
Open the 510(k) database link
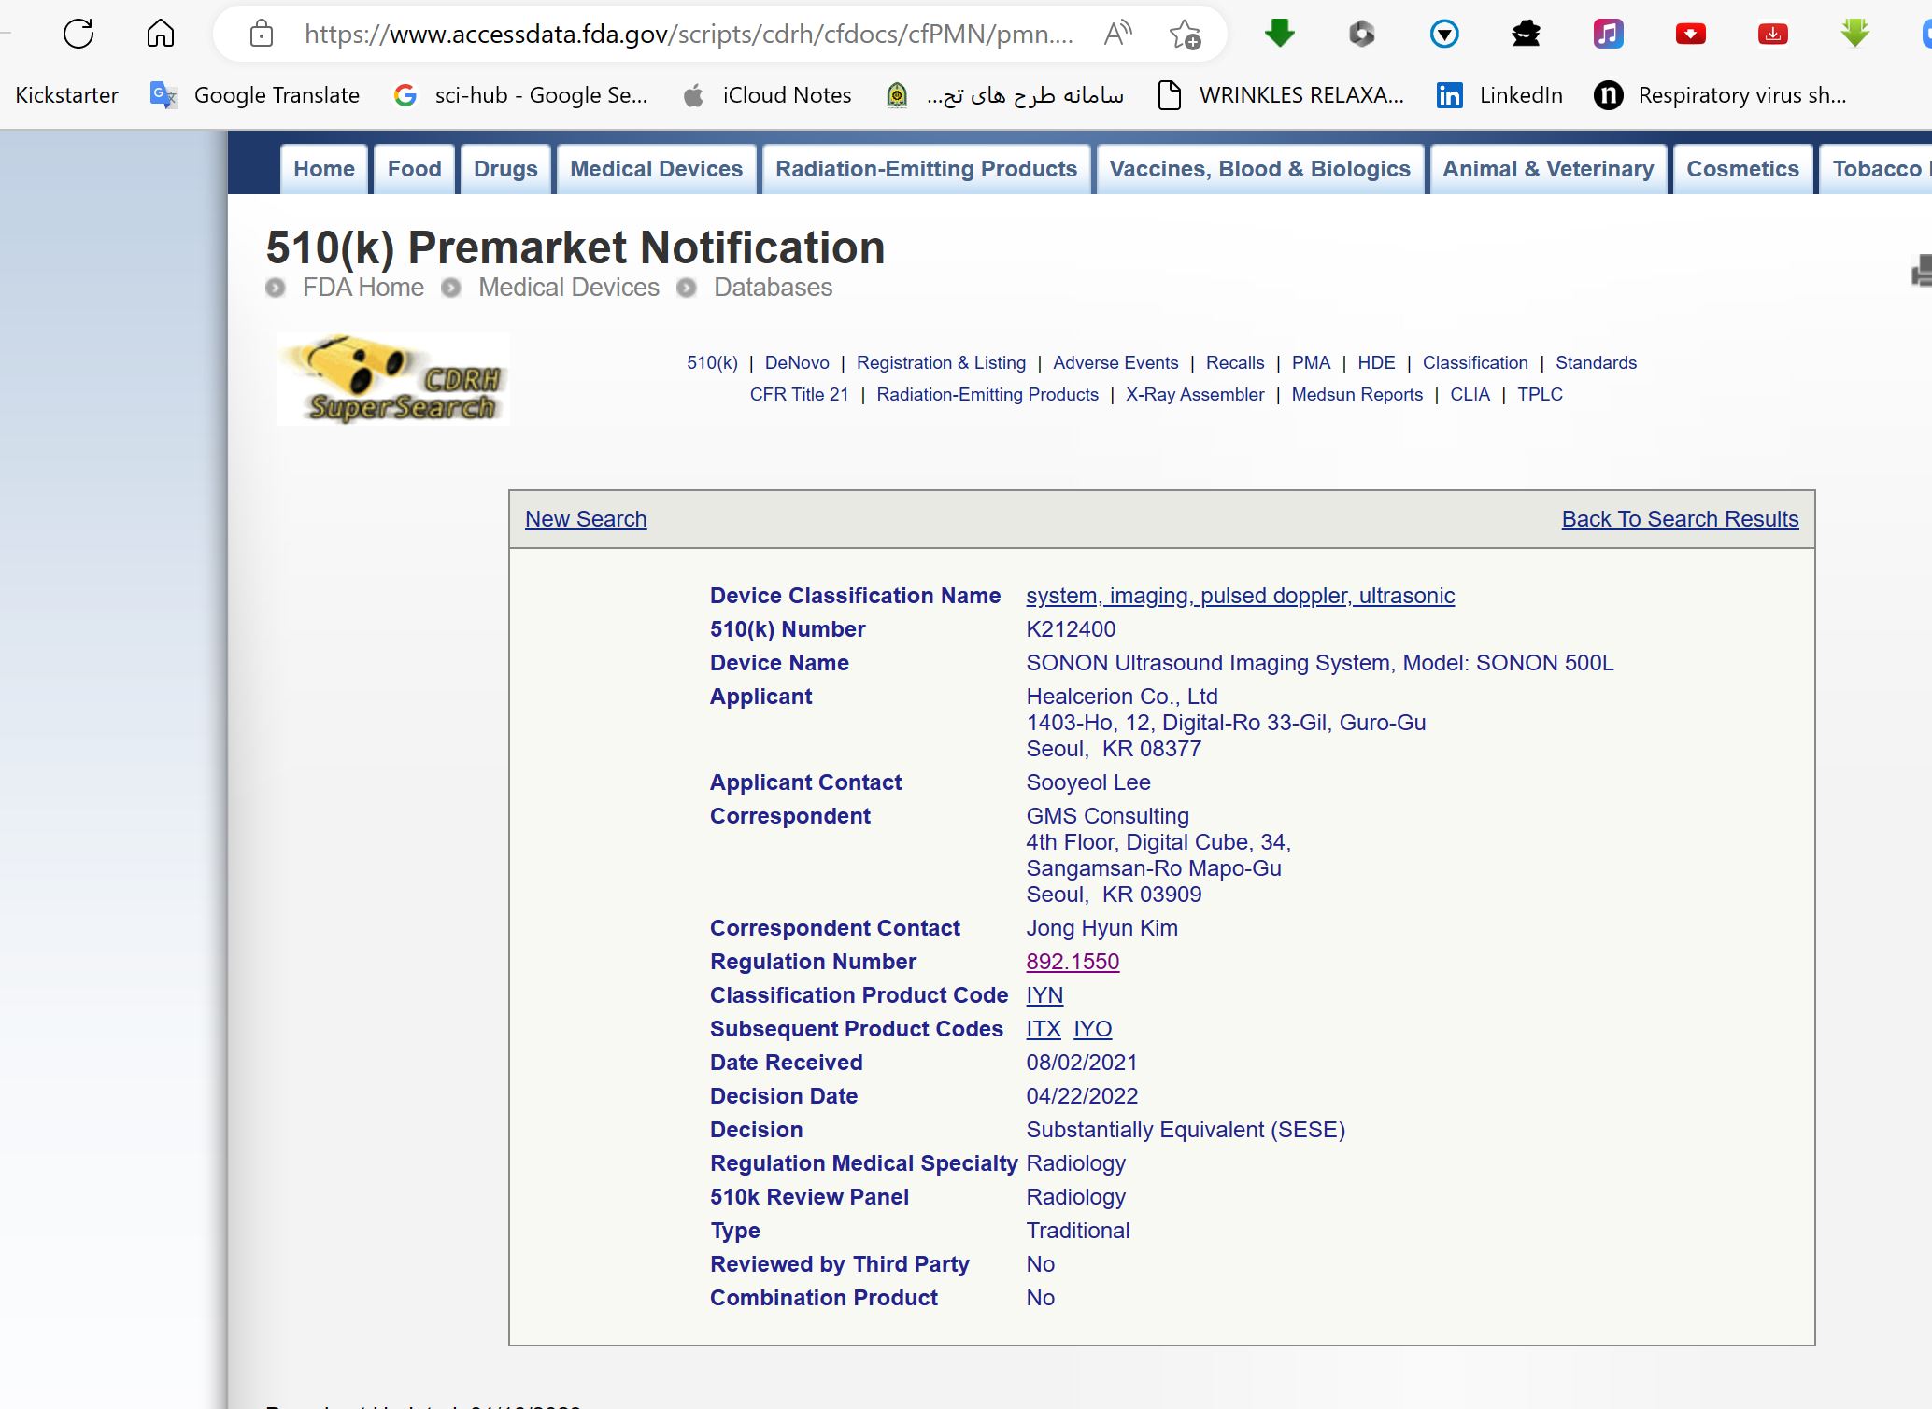click(x=712, y=363)
